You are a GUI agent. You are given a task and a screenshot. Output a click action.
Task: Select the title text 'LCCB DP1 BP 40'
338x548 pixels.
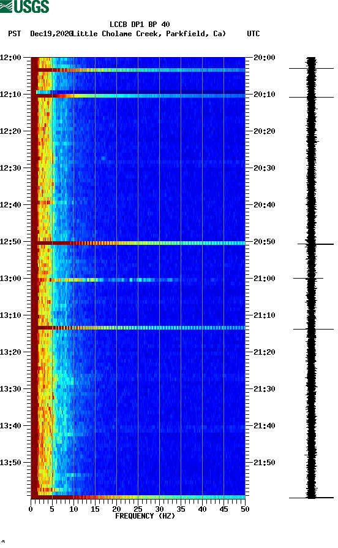tap(140, 25)
